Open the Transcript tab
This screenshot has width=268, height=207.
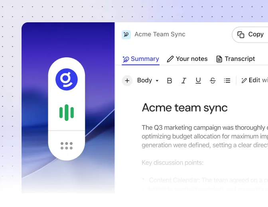pyautogui.click(x=236, y=59)
